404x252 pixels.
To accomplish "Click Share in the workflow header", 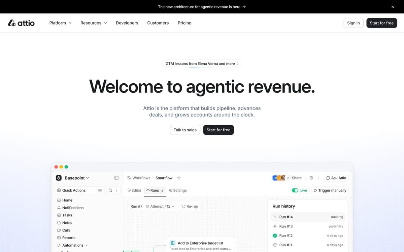I will tap(297, 178).
